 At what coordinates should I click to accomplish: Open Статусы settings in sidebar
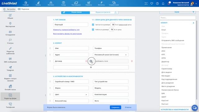pos(10,41)
